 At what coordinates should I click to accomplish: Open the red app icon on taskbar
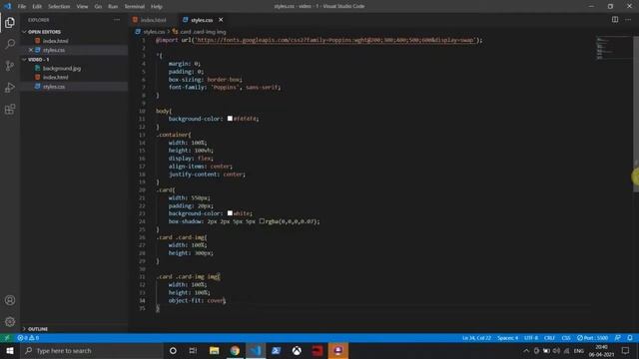coord(318,350)
